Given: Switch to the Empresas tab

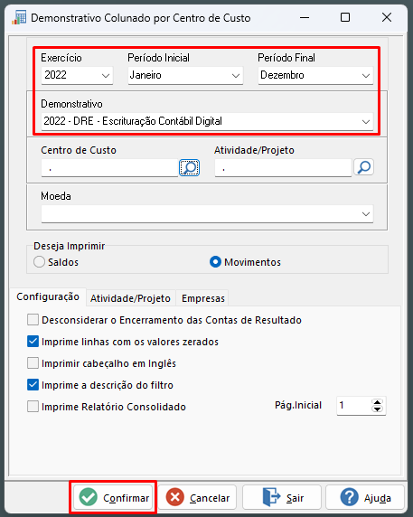Looking at the screenshot, I should [203, 298].
